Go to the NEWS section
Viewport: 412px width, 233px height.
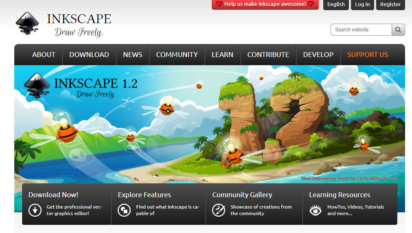tap(133, 55)
